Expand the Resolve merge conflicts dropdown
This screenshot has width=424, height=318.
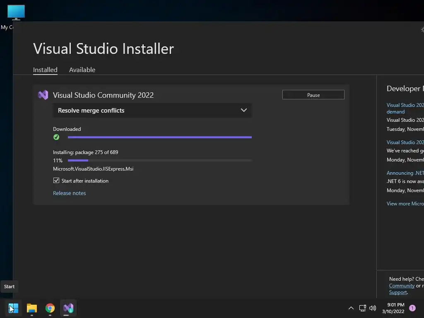click(x=152, y=110)
